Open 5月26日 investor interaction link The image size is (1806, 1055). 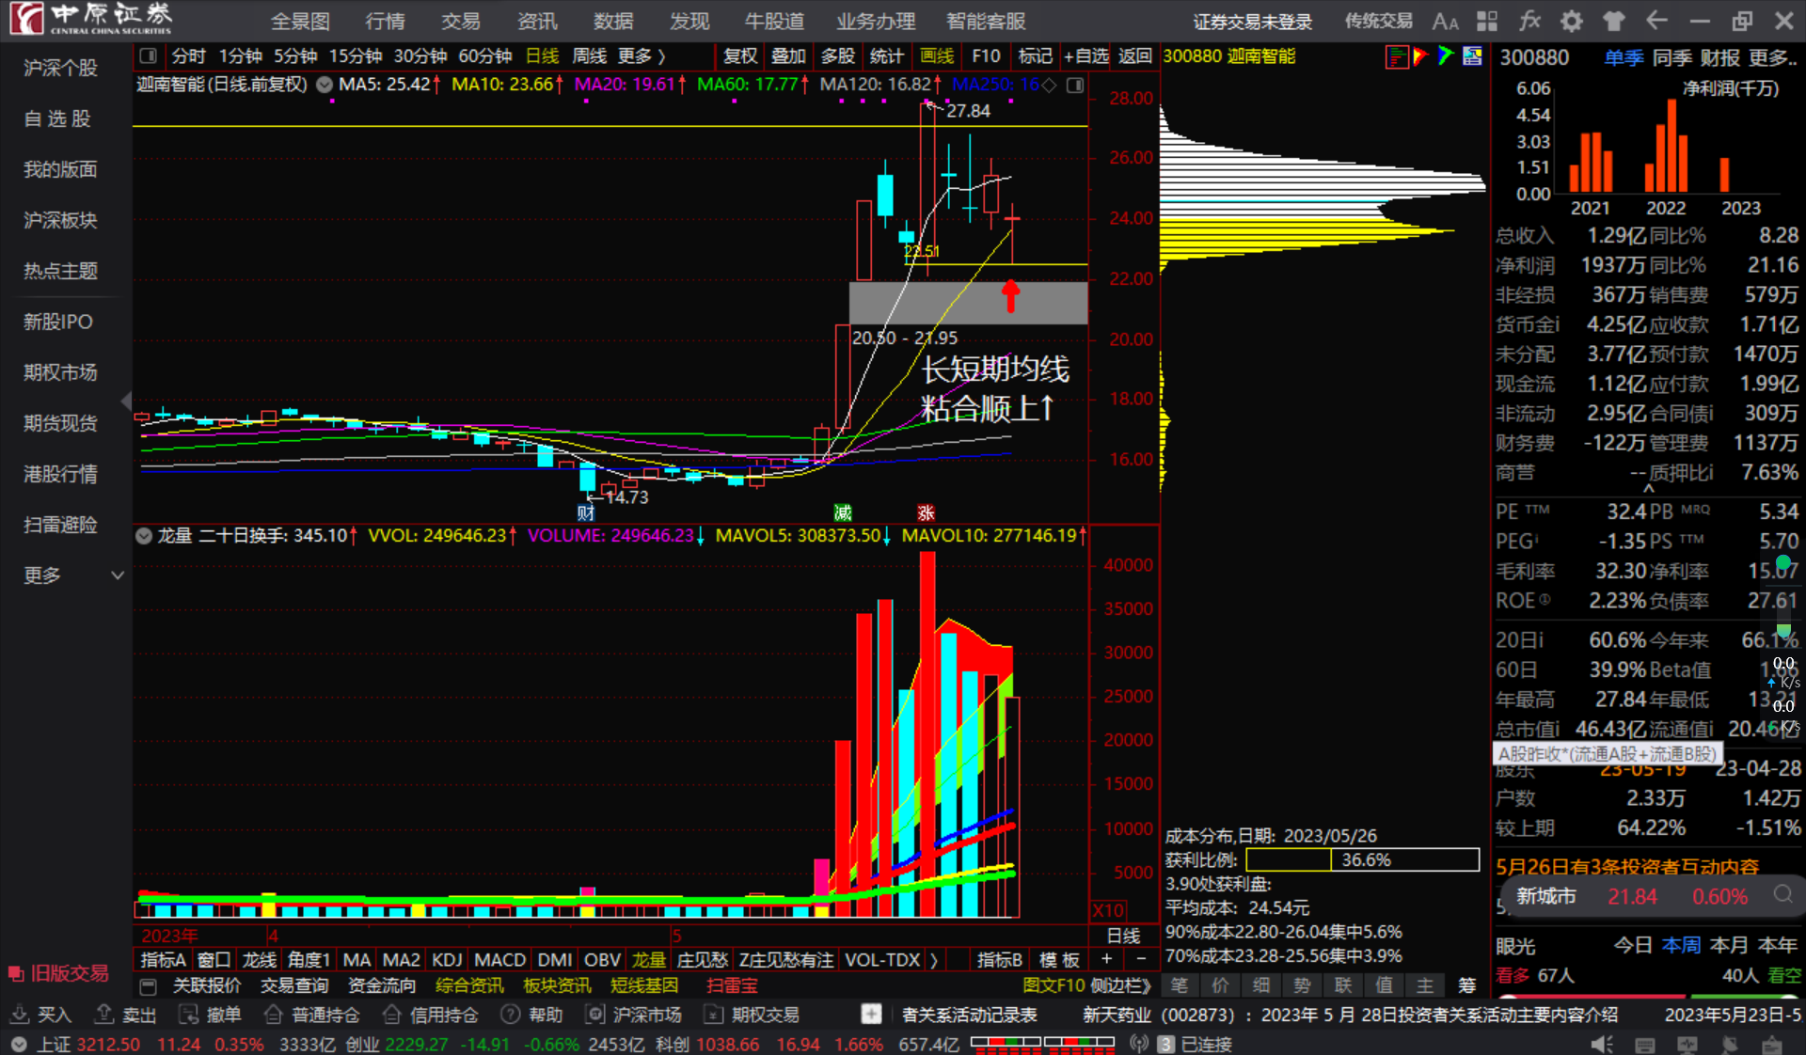(x=1627, y=866)
